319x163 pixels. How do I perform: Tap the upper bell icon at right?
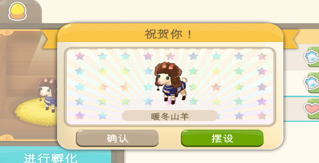pyautogui.click(x=312, y=57)
